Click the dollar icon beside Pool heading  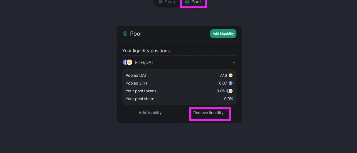[125, 34]
